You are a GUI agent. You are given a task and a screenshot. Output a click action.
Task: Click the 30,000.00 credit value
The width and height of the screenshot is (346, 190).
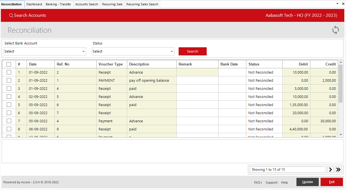pyautogui.click(x=328, y=121)
